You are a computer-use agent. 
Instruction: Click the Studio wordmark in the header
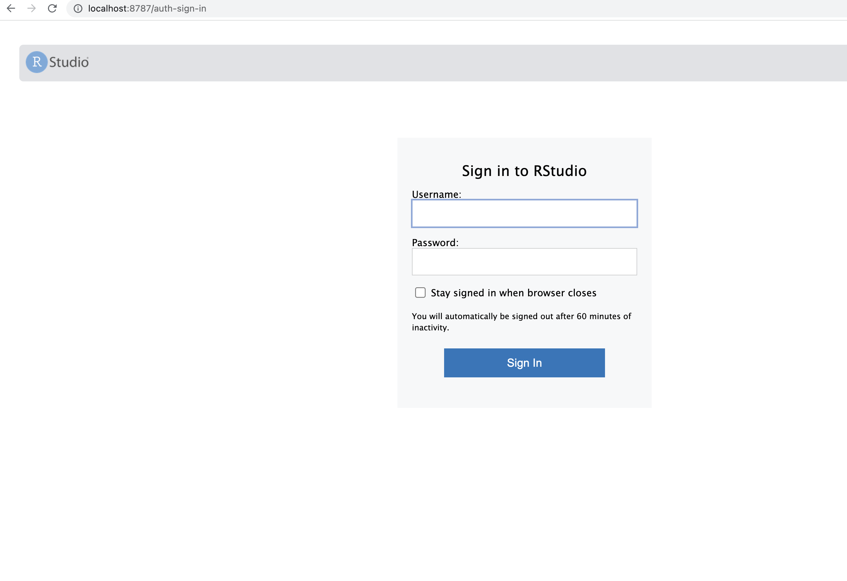[x=69, y=62]
